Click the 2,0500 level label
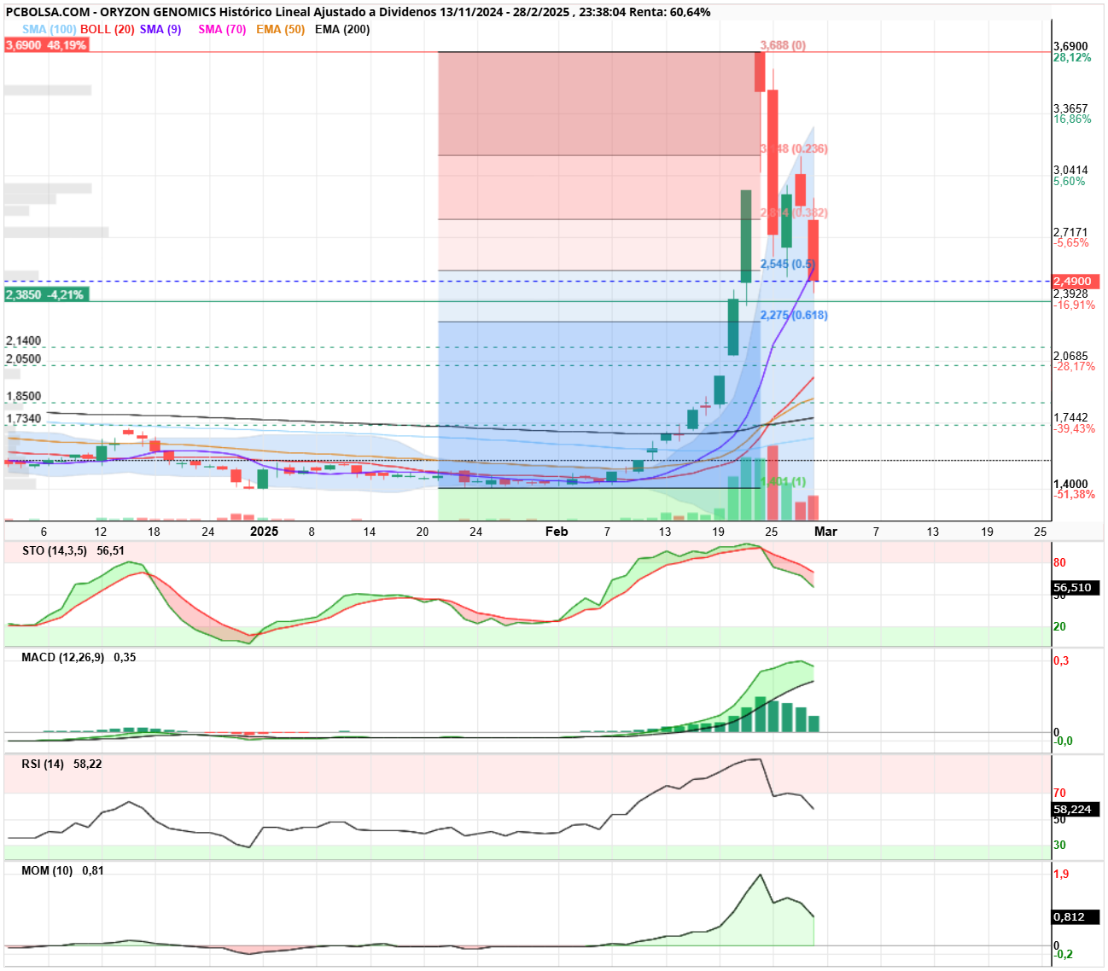Screen dimensions: 1108x971 pyautogui.click(x=23, y=358)
